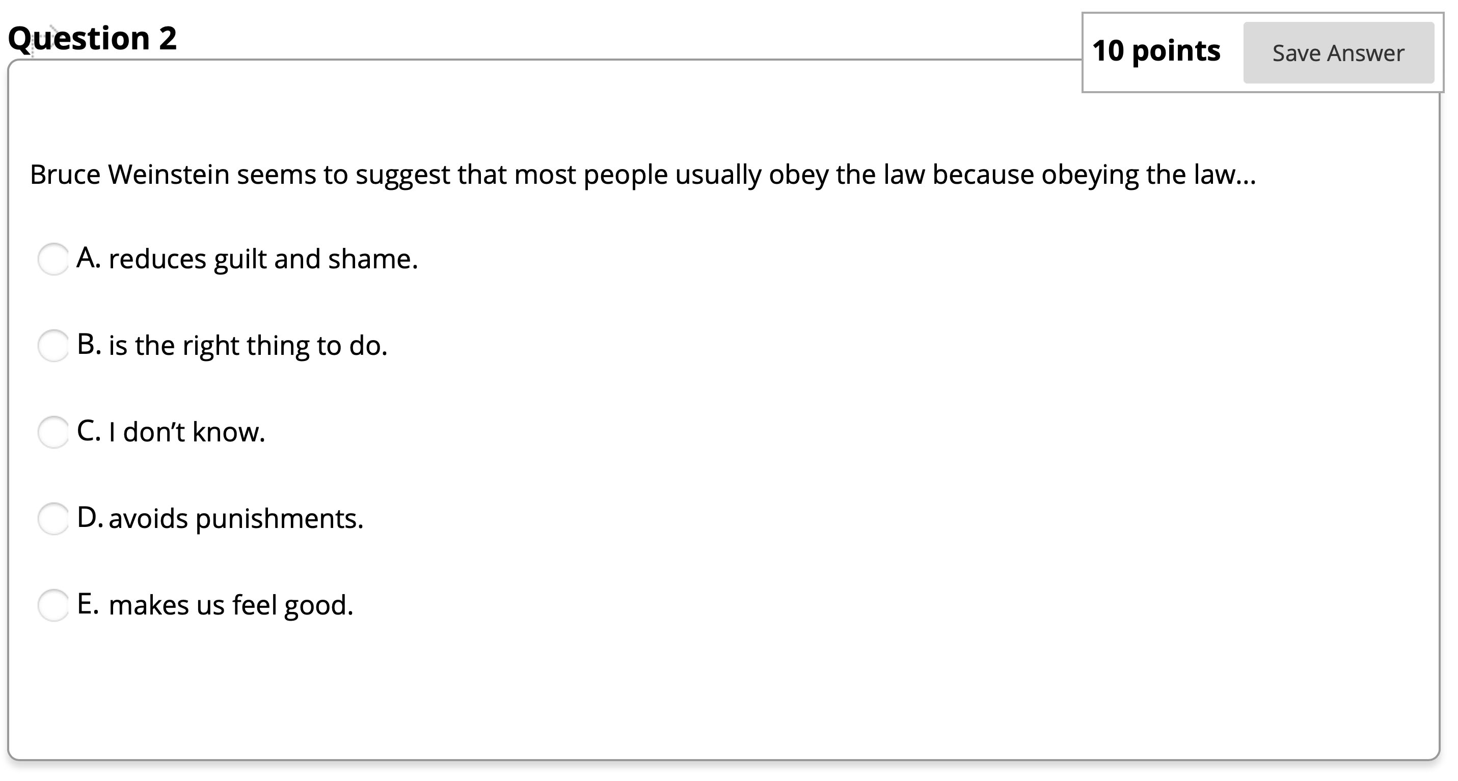This screenshot has height=781, width=1458.
Task: Click the letter label 'B.'
Action: (x=89, y=345)
